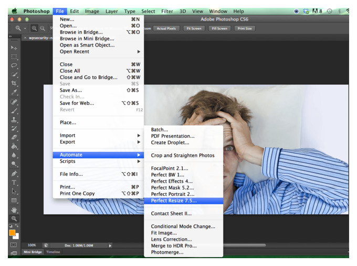
Task: Select the Rectangular Marquee tool
Action: pos(14,57)
